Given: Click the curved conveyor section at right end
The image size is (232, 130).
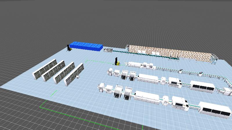Looking at the screenshot, I should point(225,81).
